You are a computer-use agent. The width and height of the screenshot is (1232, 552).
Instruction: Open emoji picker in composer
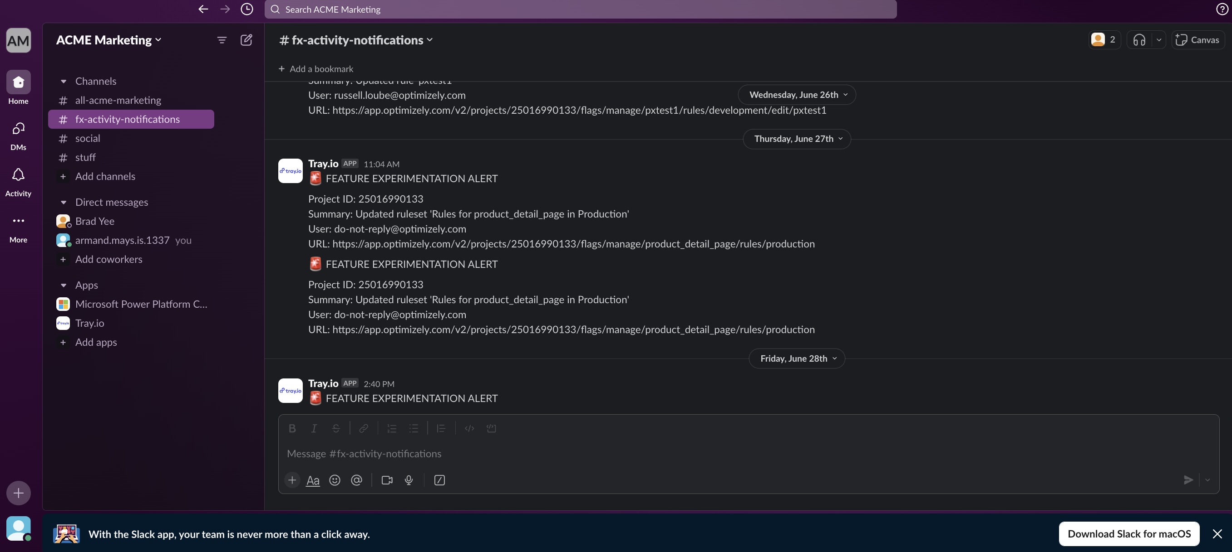tap(335, 480)
